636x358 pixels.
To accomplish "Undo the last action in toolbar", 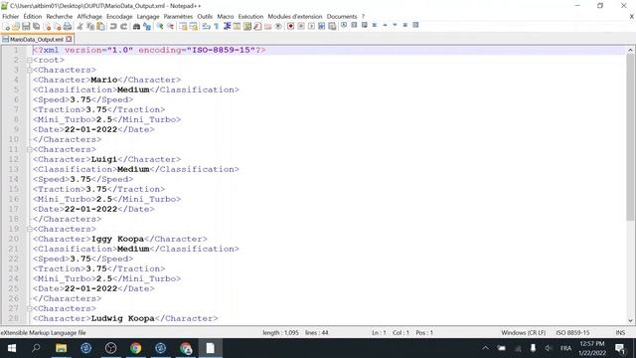I will [113, 27].
